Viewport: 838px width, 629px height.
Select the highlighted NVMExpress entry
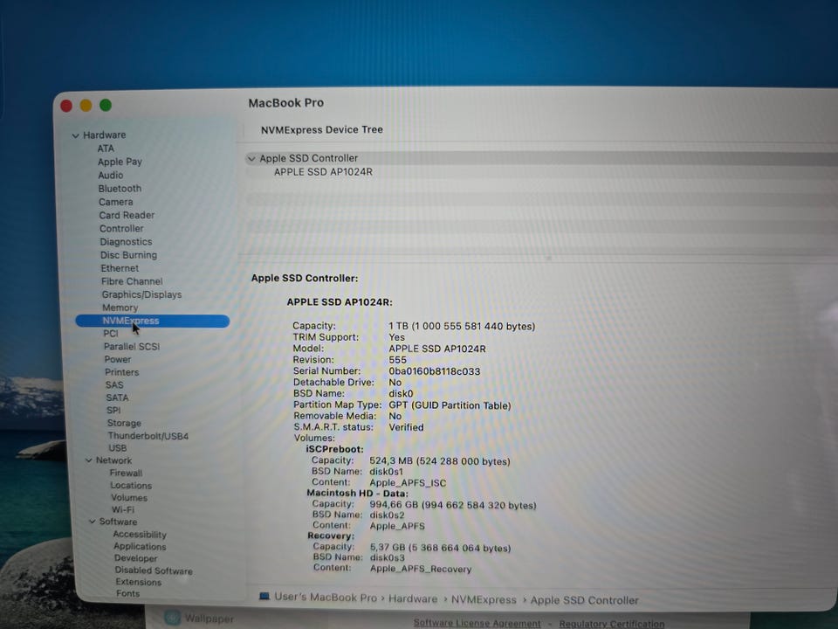(x=152, y=321)
